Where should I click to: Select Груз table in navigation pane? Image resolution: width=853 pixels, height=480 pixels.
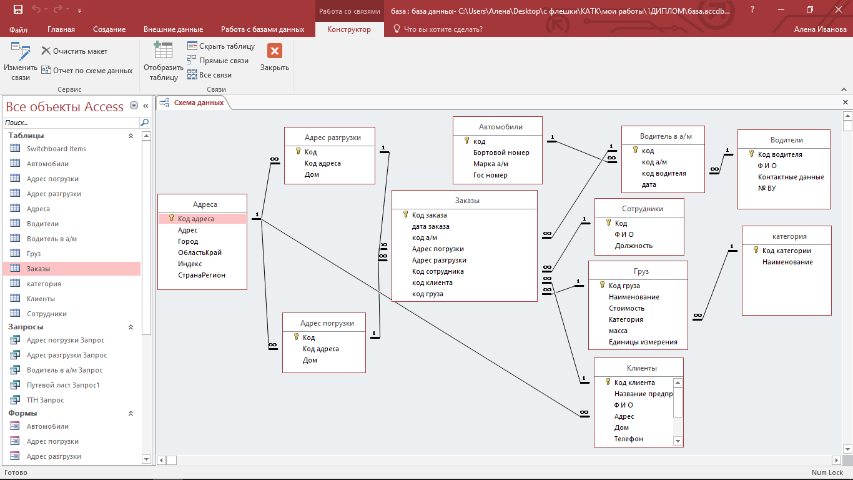(x=72, y=254)
